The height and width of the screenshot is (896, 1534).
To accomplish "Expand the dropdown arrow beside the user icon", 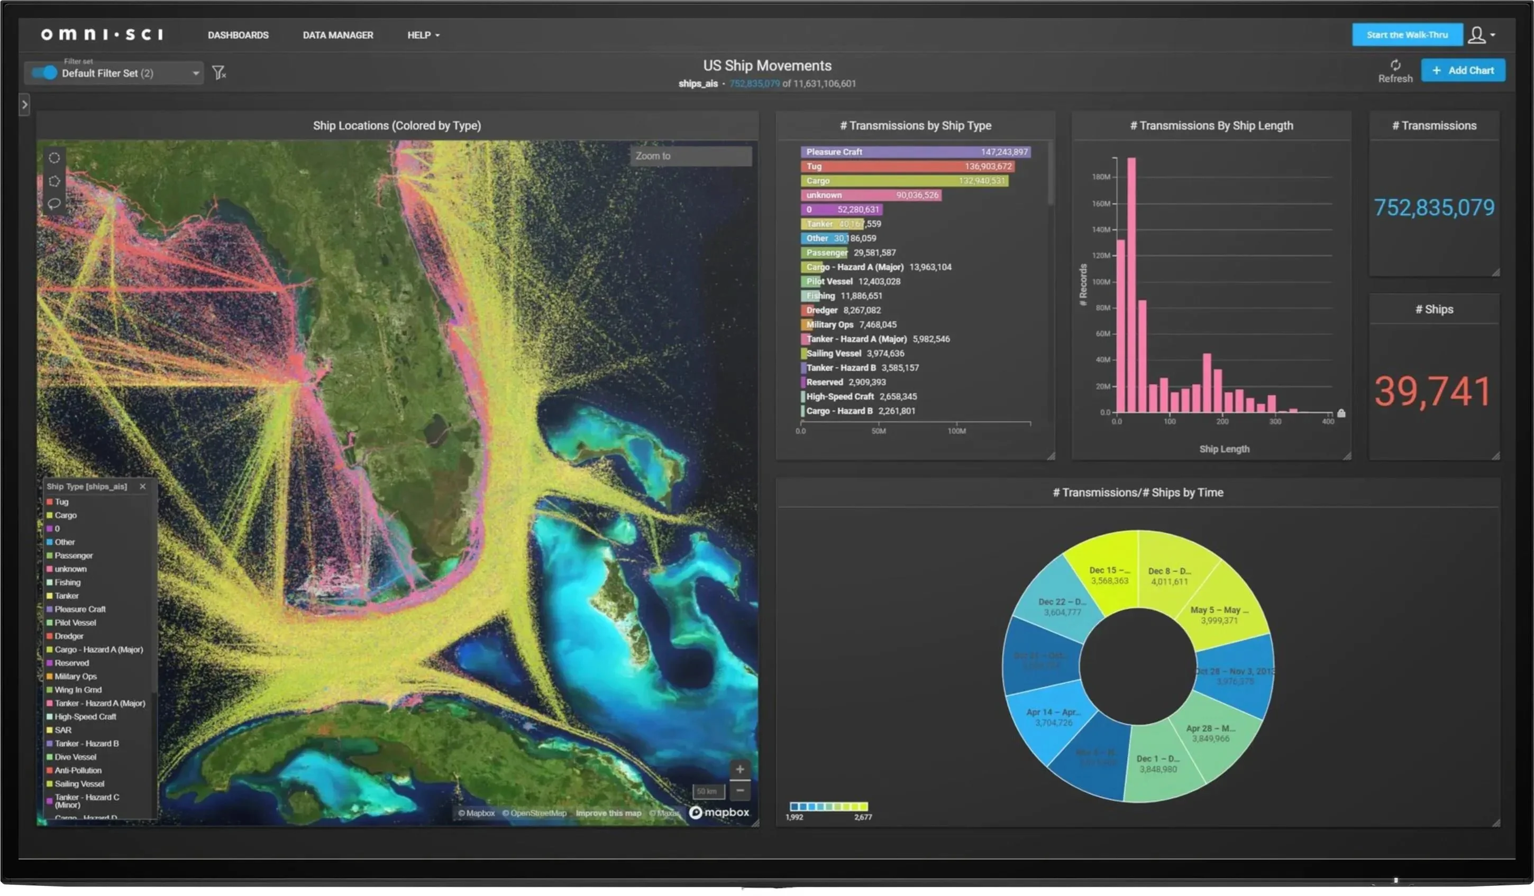I will (1492, 35).
